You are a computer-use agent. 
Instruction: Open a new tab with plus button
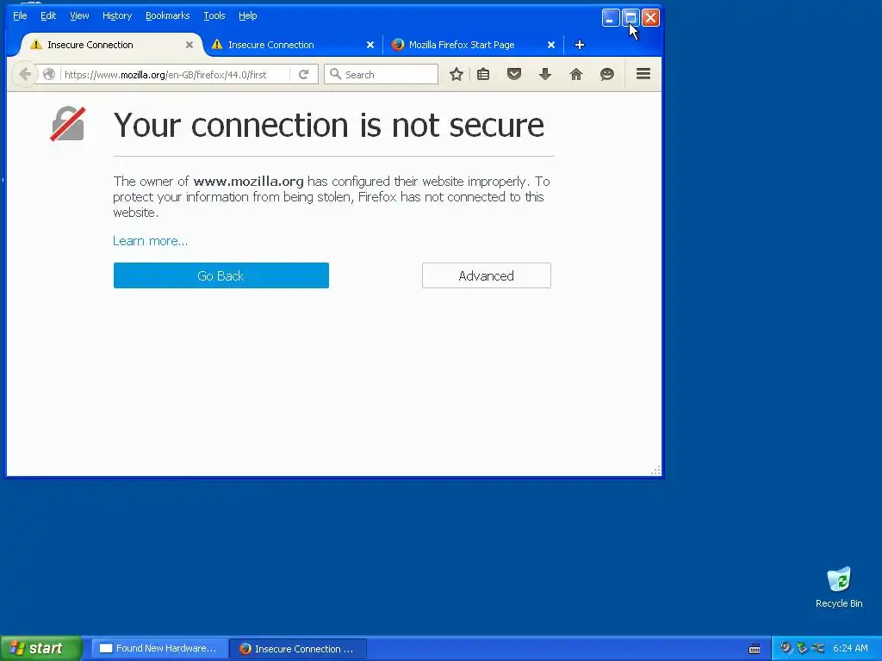pyautogui.click(x=580, y=45)
